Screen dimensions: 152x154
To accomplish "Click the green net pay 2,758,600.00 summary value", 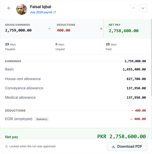I will point(124,31).
